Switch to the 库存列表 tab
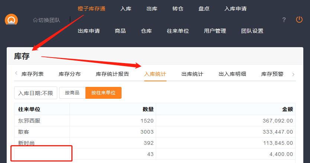 point(33,74)
